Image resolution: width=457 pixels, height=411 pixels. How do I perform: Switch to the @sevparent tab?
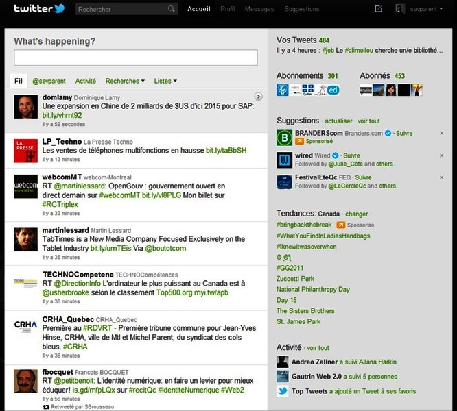pos(49,81)
